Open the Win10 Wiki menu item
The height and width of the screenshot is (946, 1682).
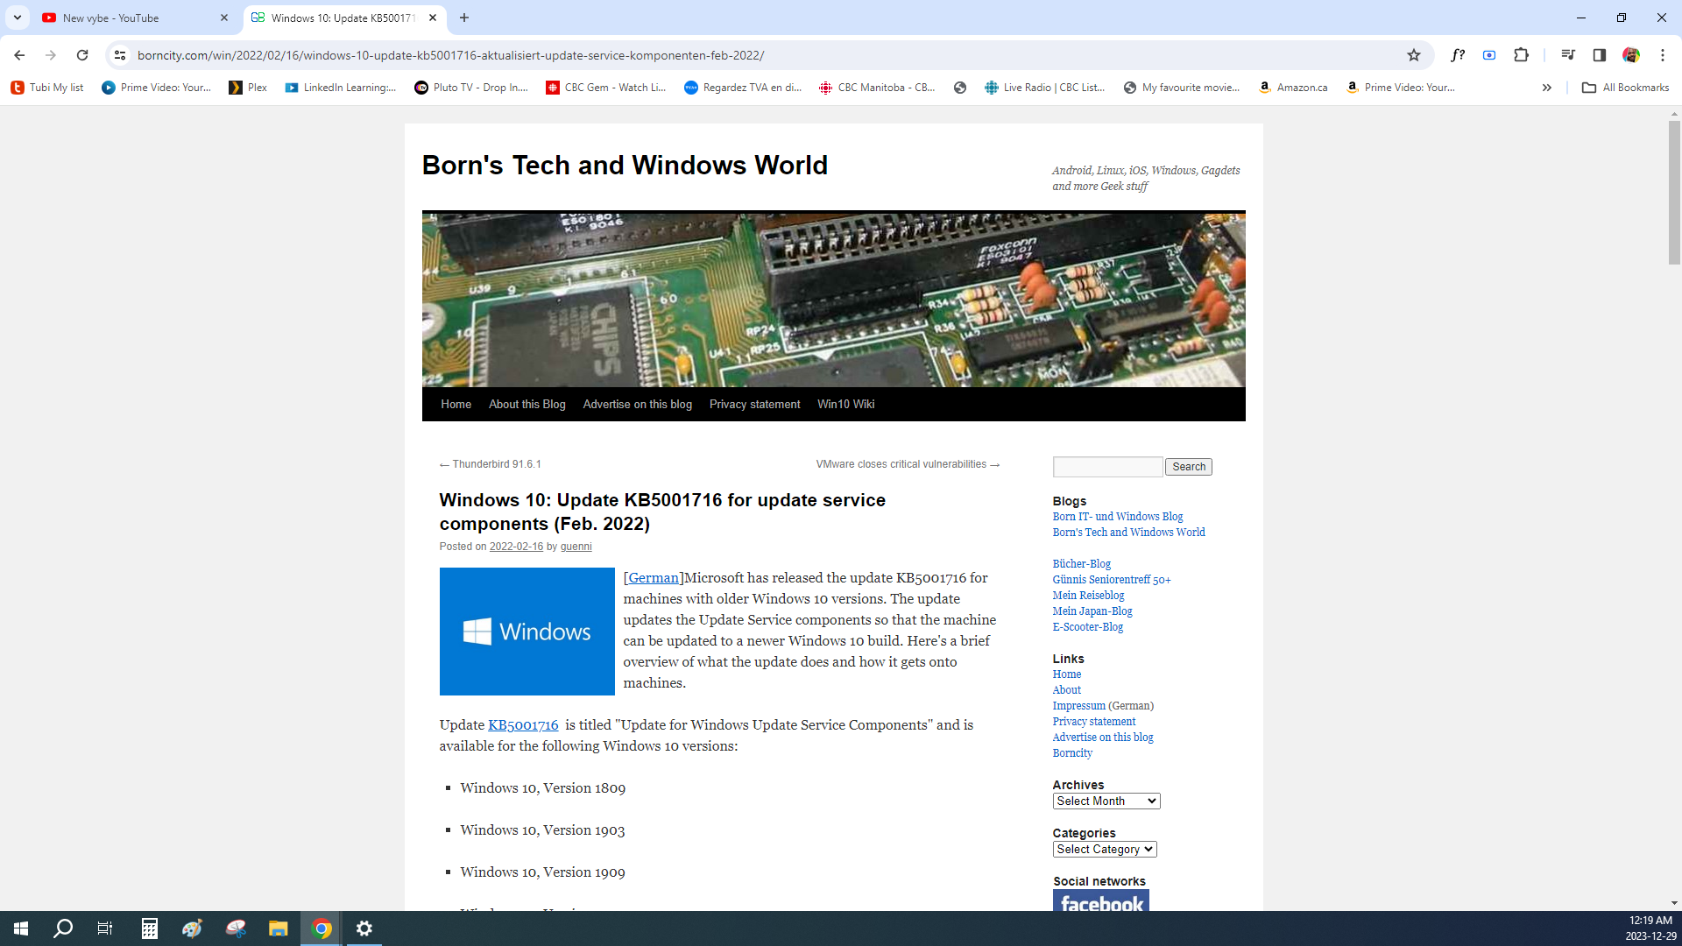point(845,404)
